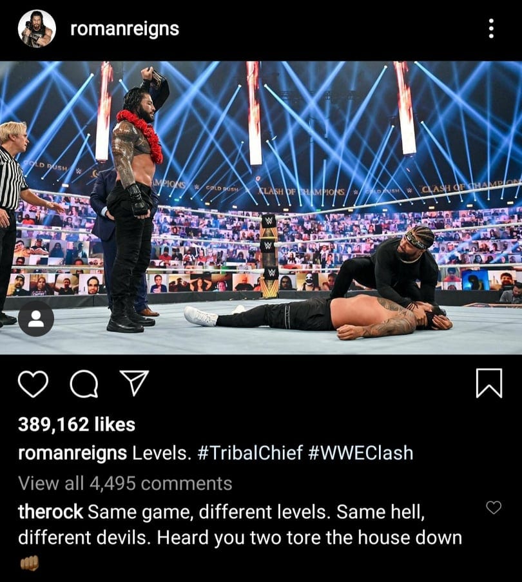This screenshot has height=582, width=522.
Task: Open comments with the speech bubble icon
Action: pyautogui.click(x=84, y=383)
